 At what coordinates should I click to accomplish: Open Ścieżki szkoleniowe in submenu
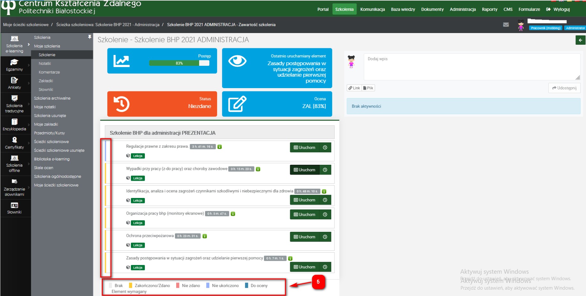click(x=51, y=142)
